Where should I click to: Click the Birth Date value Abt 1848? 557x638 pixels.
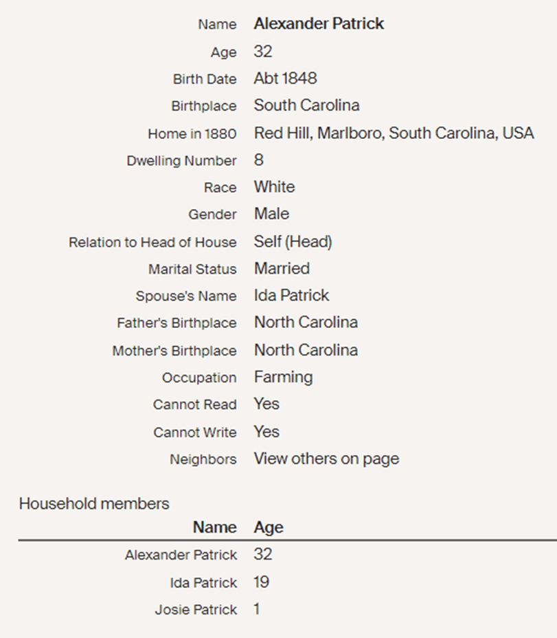tap(285, 78)
